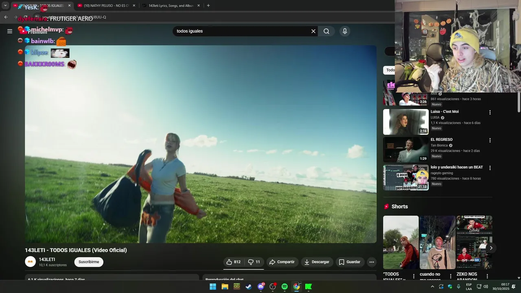Switch to the NATHY PELUSO tab
The image size is (521, 293).
pos(107,6)
